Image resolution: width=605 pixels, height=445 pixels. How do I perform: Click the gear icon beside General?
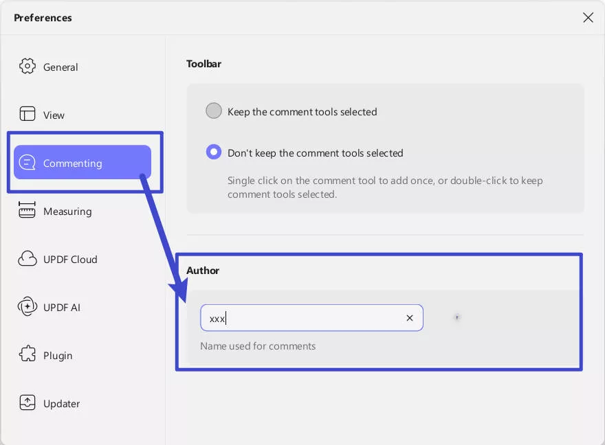[27, 67]
